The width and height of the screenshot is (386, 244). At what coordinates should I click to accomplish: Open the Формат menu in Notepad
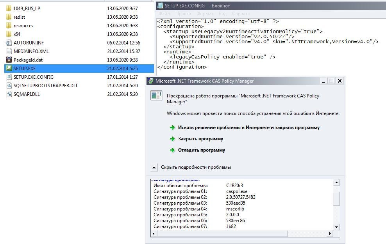pos(205,14)
